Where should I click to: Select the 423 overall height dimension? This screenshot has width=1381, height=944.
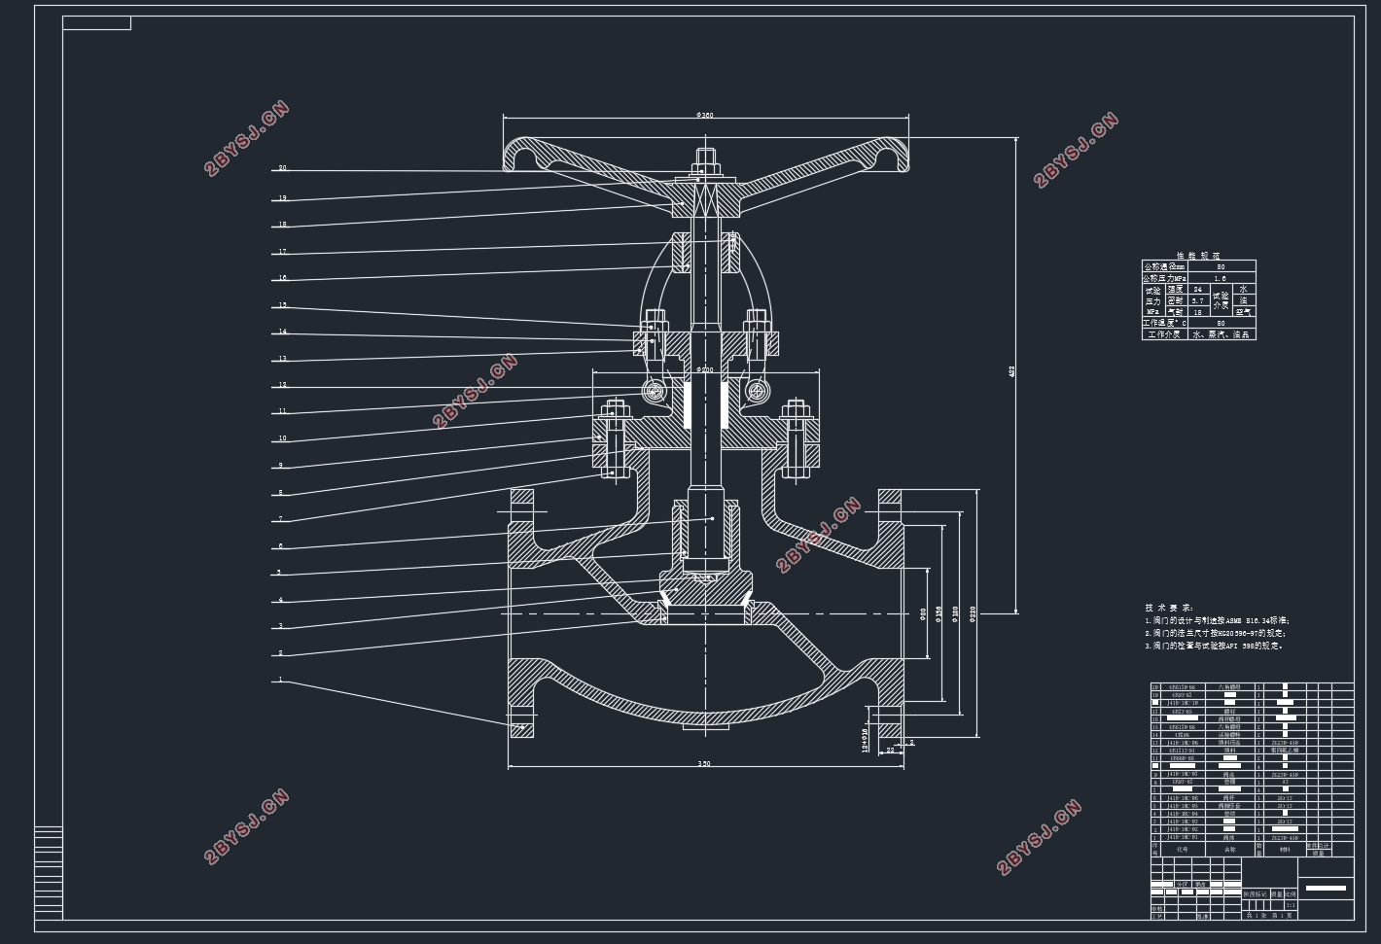pyautogui.click(x=1011, y=371)
